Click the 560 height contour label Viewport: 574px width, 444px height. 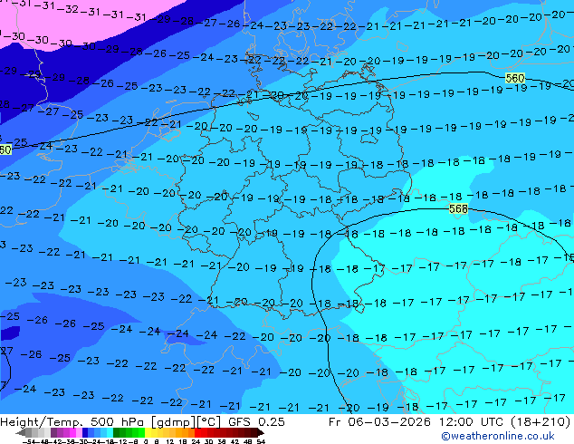515,78
